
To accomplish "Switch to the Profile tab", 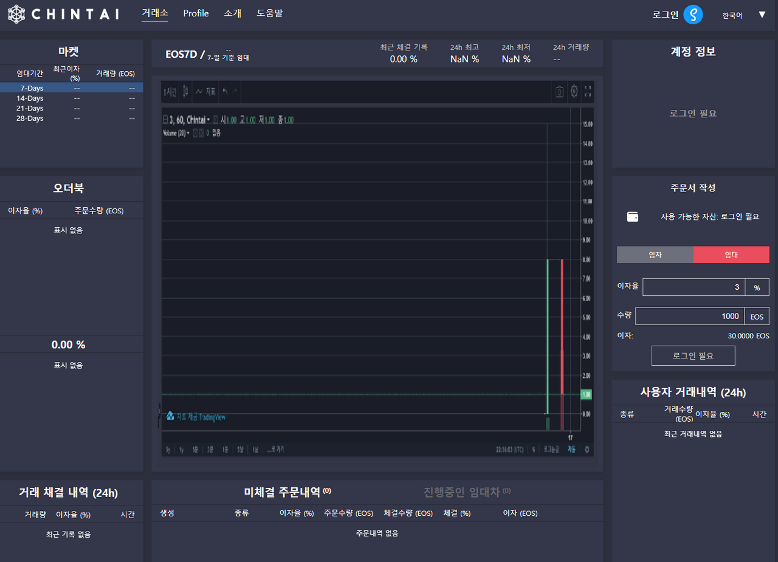I will tap(196, 13).
